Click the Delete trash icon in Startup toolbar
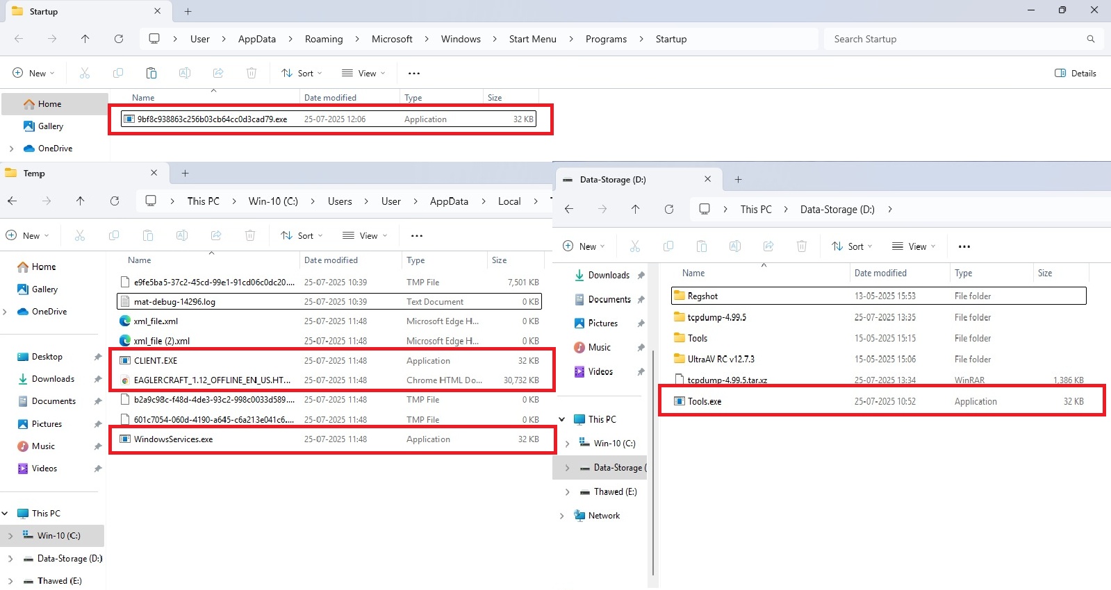Screen dimensions: 1111x590 [x=252, y=73]
